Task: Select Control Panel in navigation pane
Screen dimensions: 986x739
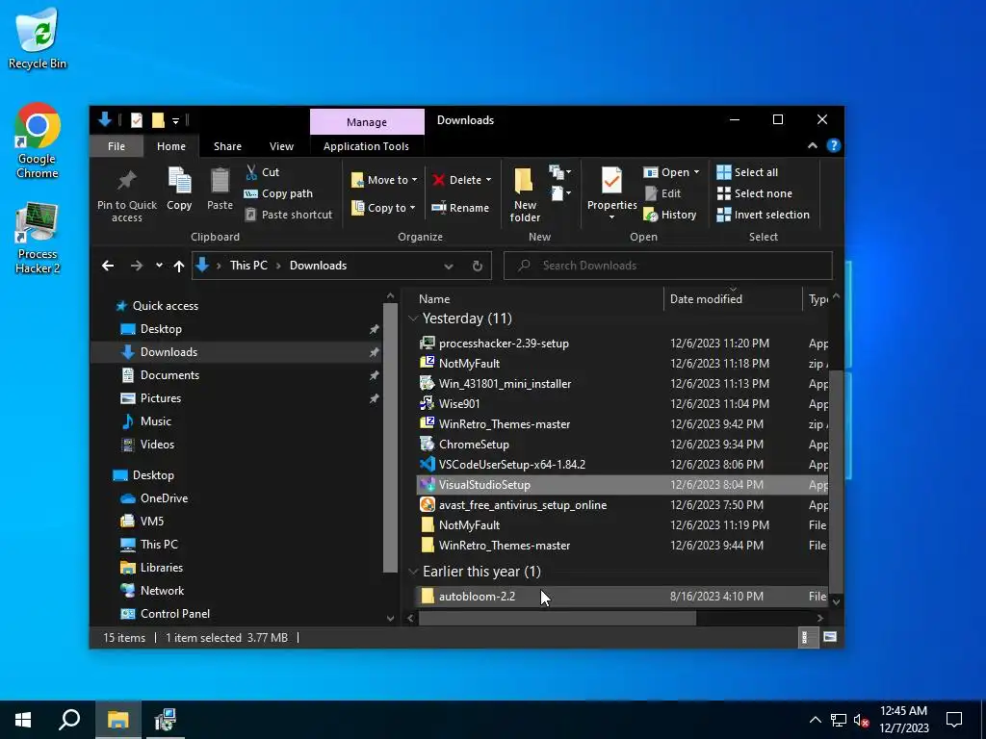Action: coord(175,614)
